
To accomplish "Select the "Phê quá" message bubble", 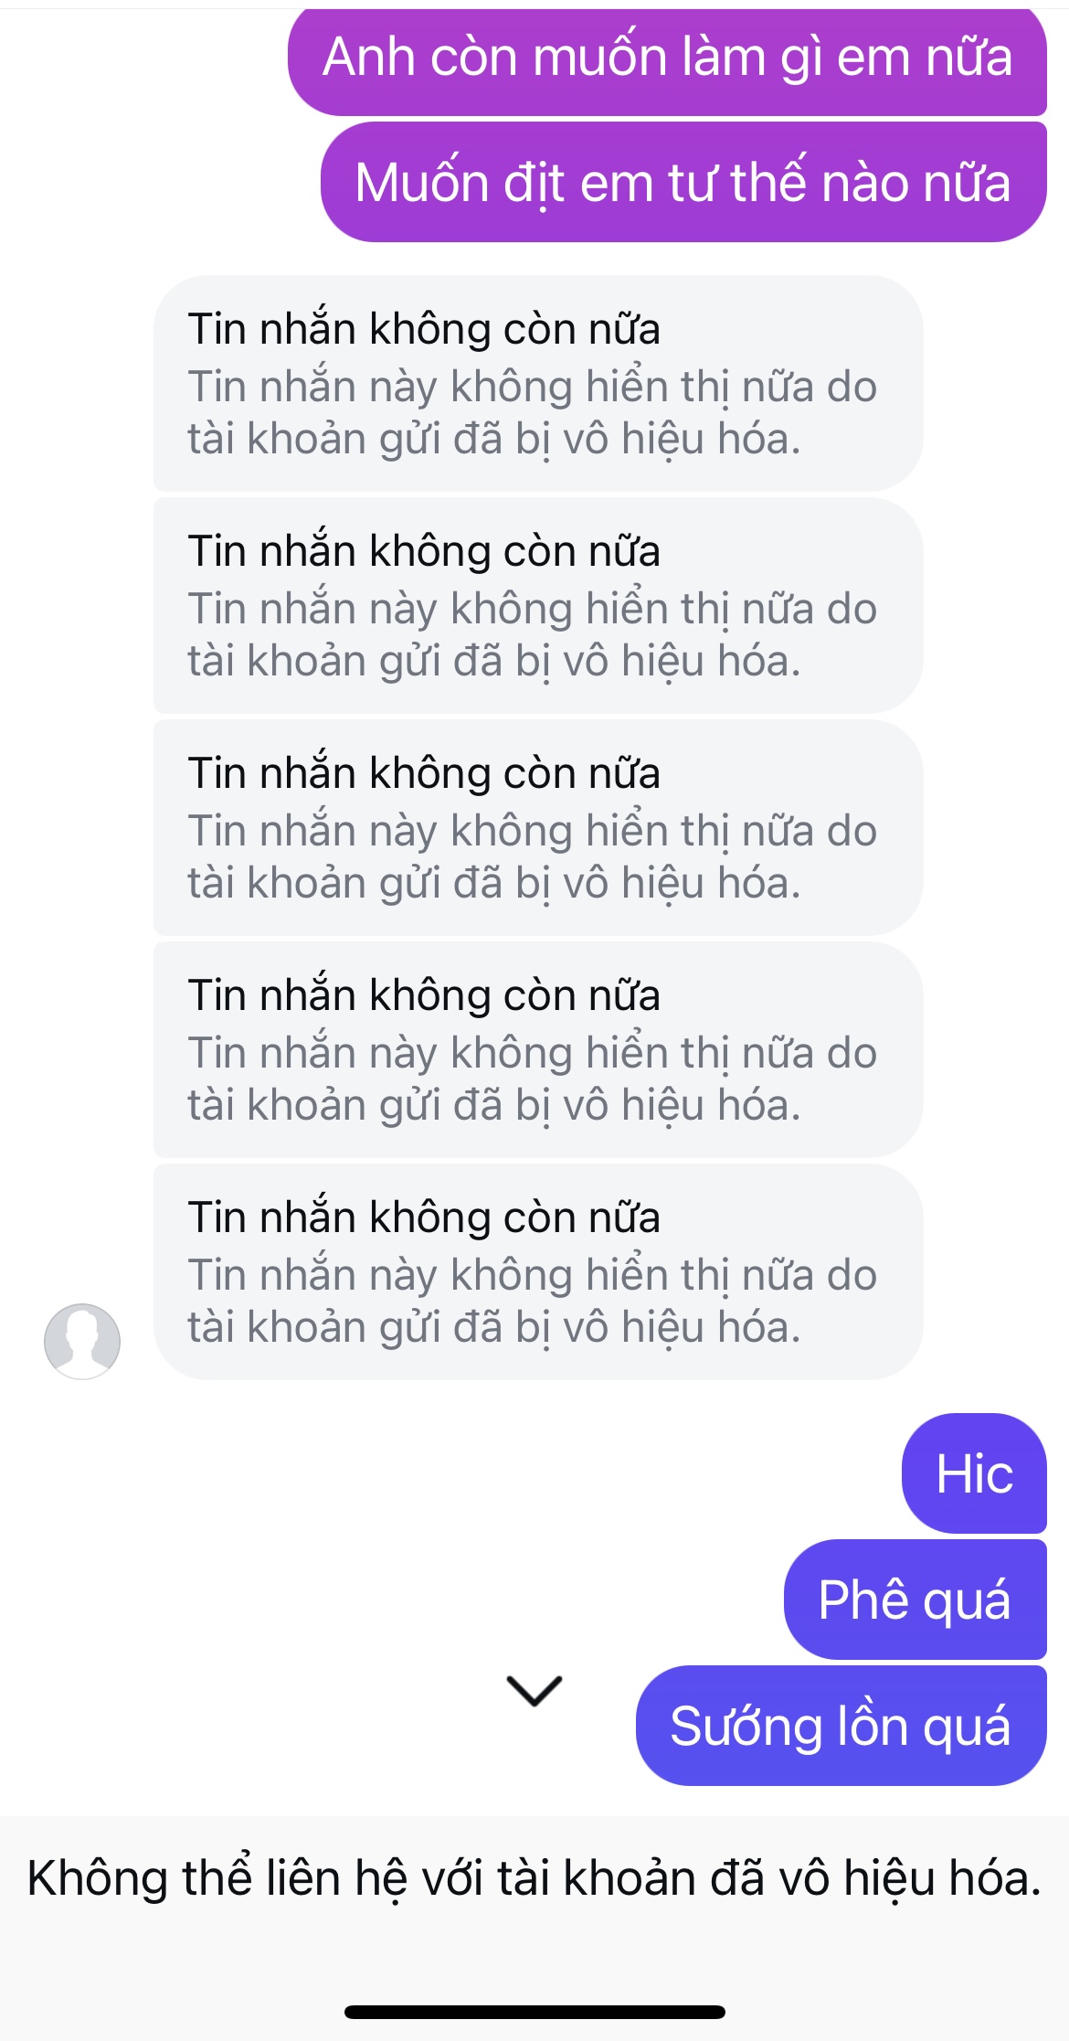I will 915,1600.
